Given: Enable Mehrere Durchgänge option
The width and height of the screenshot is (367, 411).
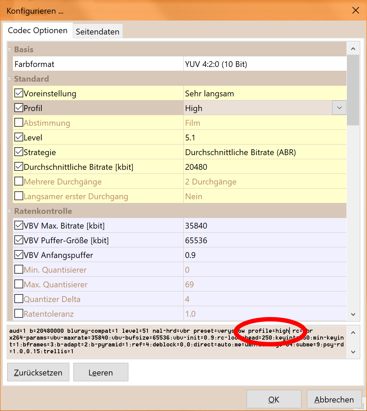Looking at the screenshot, I should pyautogui.click(x=19, y=181).
